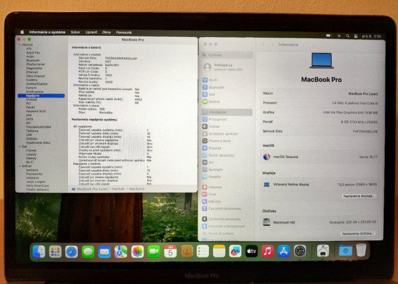Open Messages from the Dock
The height and width of the screenshot is (284, 398).
[x=88, y=252]
